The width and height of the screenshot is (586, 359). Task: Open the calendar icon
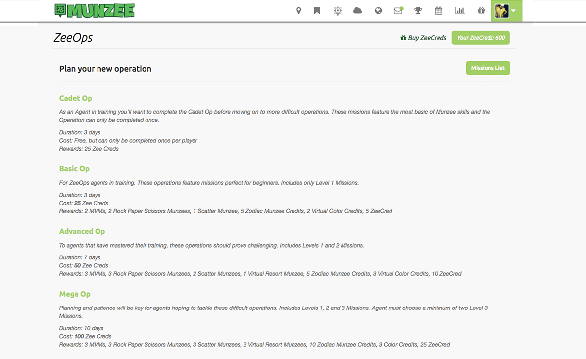[439, 11]
